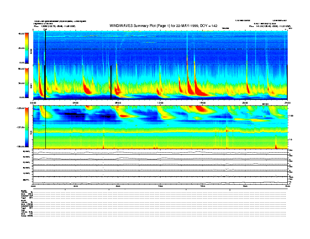Screen dimensions: 310x239
Task: Select the -137.50 label on TNR scale
Action: (20, 127)
